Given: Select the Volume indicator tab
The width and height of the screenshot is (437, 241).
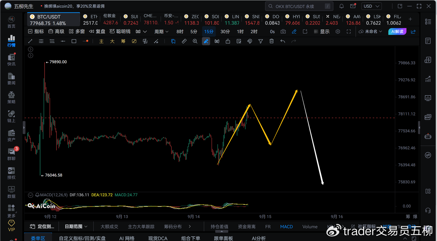Looking at the screenshot, I should tap(310, 226).
